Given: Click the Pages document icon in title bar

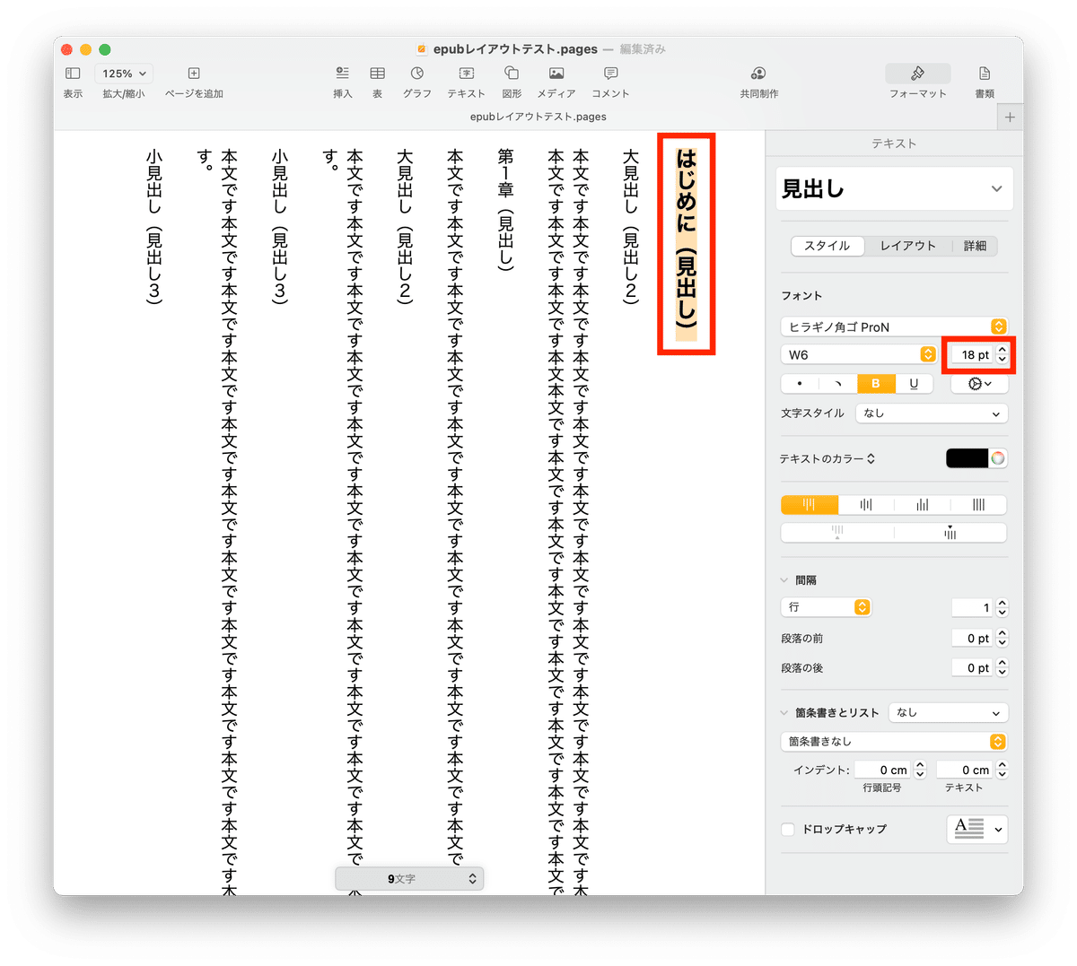Looking at the screenshot, I should tap(422, 49).
